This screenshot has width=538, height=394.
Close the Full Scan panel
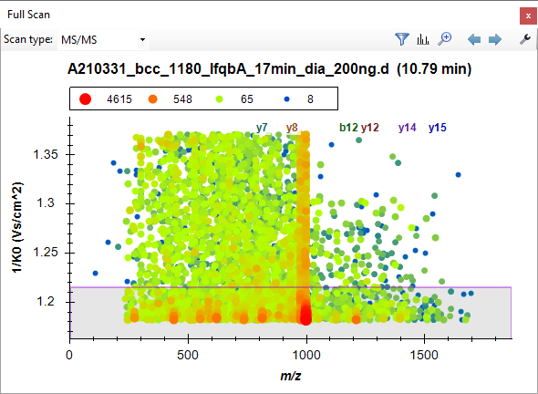(x=528, y=16)
